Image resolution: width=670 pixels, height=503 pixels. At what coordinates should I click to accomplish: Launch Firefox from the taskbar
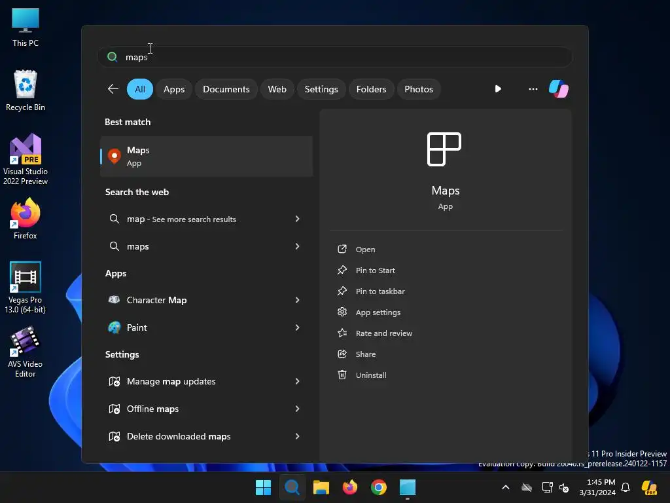point(350,487)
